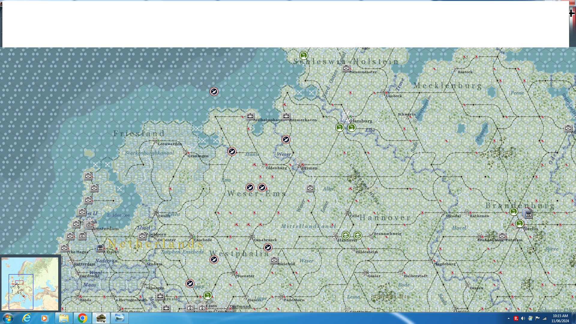Click the infantry division at Apeldoorn
Viewport: 576px width, 324px height.
[x=142, y=236]
